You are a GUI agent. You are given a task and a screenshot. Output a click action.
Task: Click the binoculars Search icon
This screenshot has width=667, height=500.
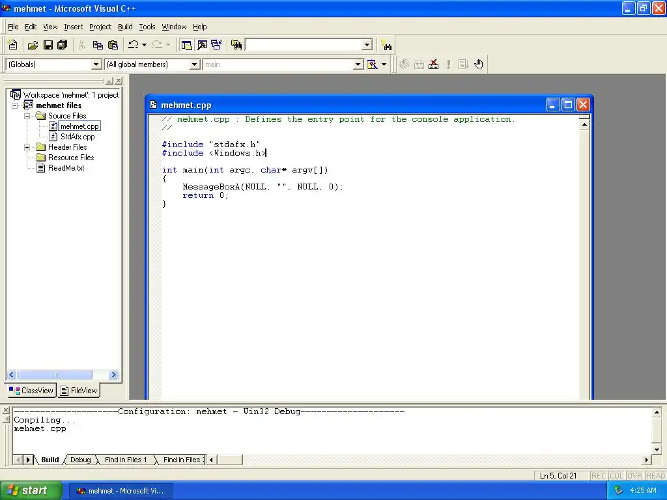(386, 45)
